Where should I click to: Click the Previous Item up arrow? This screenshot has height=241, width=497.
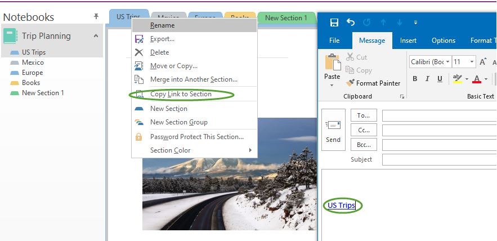tap(383, 23)
